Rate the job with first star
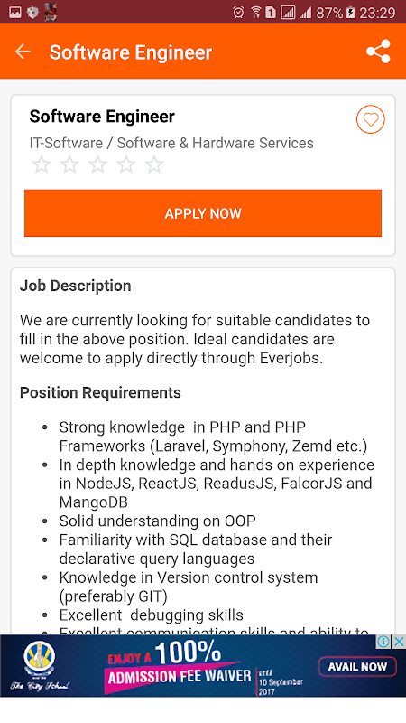406x723 pixels. pyautogui.click(x=42, y=164)
